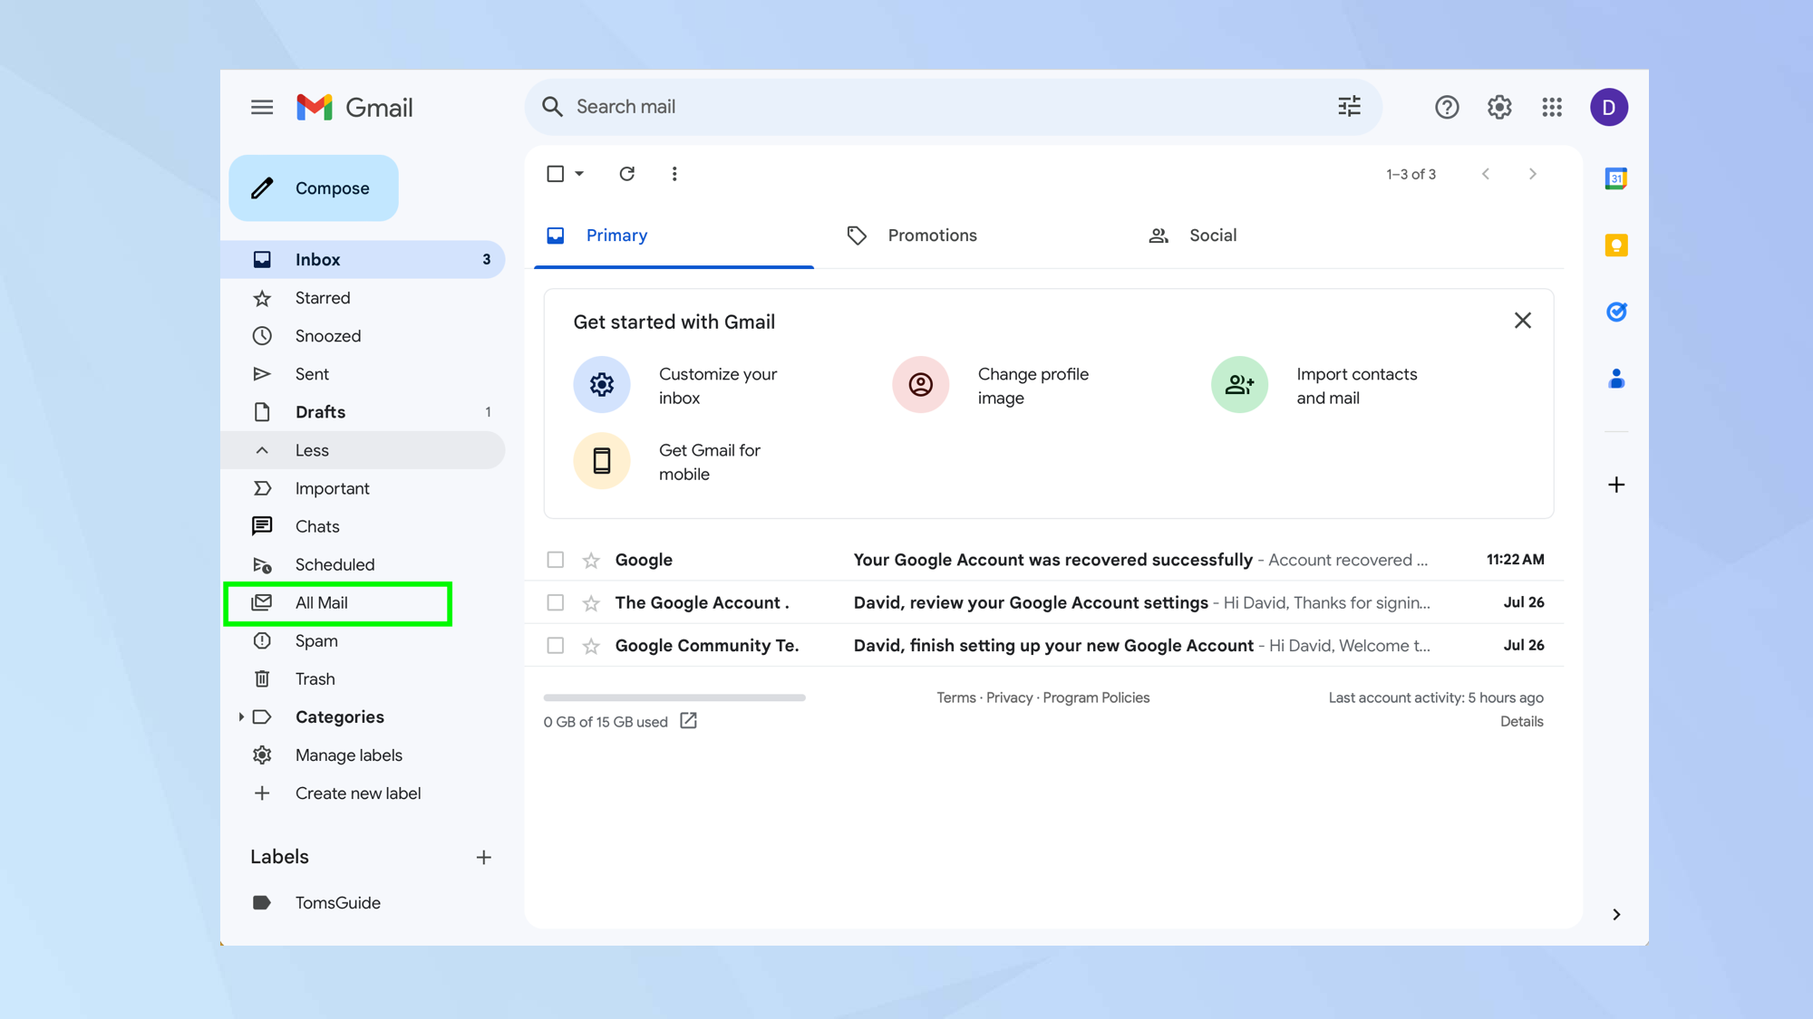Screen dimensions: 1813x1019
Task: Open the account avatar D
Action: click(x=1609, y=107)
